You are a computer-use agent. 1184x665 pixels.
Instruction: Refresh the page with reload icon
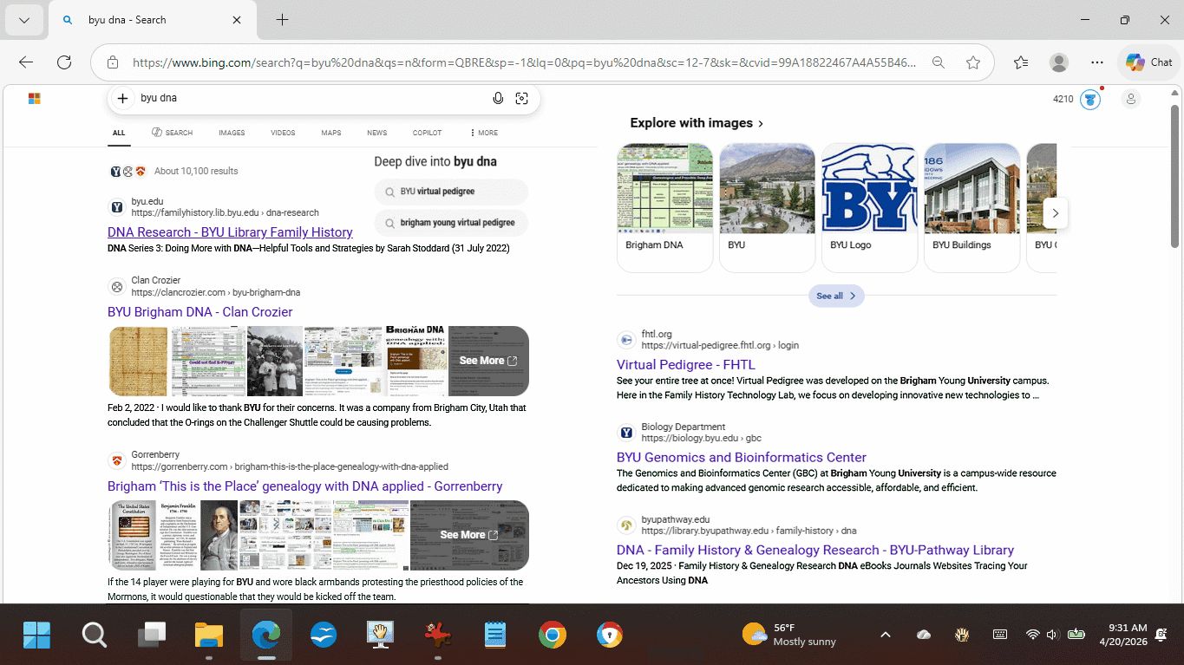[64, 62]
